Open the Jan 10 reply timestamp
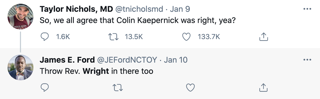The height and width of the screenshot is (99, 320). (176, 60)
